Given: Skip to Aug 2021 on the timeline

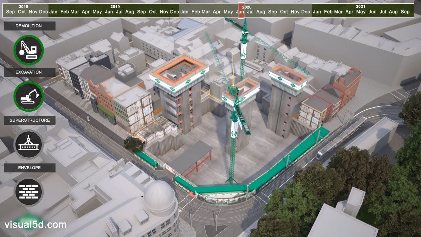Looking at the screenshot, I should [393, 12].
